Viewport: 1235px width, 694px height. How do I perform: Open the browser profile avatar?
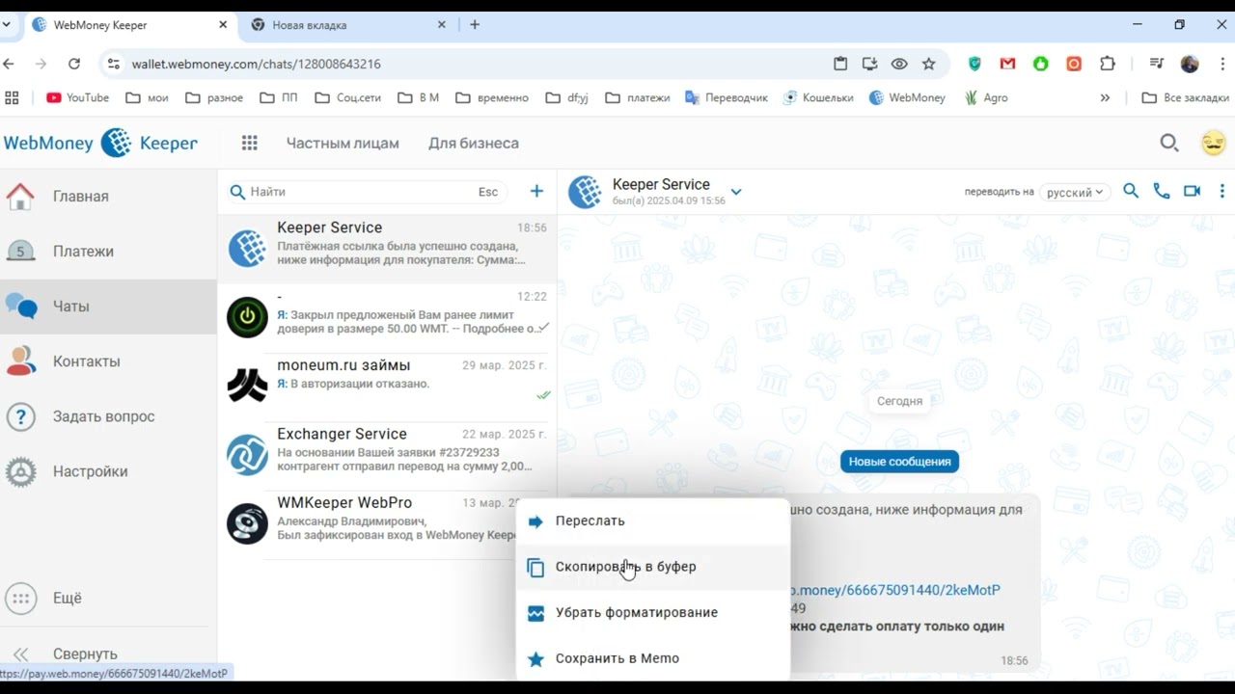point(1190,64)
